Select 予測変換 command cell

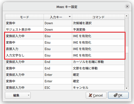pos(98,29)
